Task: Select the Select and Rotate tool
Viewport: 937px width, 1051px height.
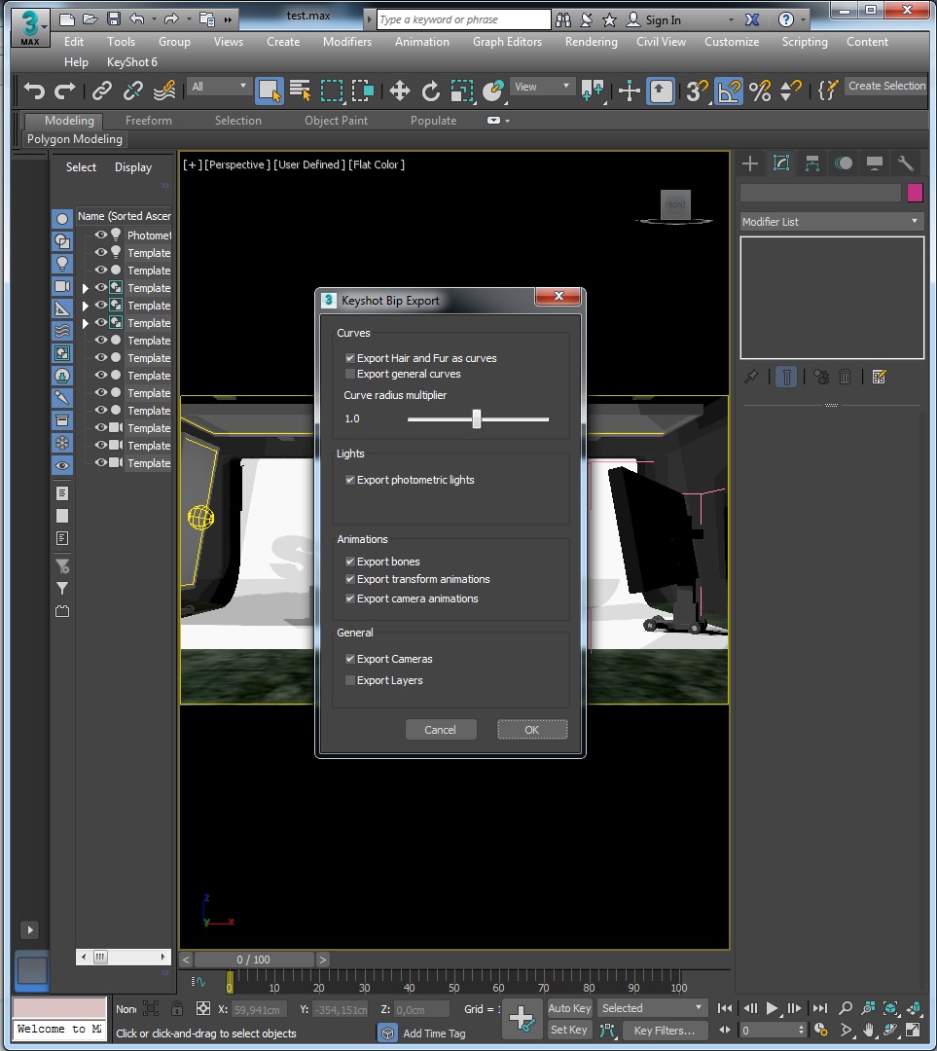Action: (x=430, y=91)
